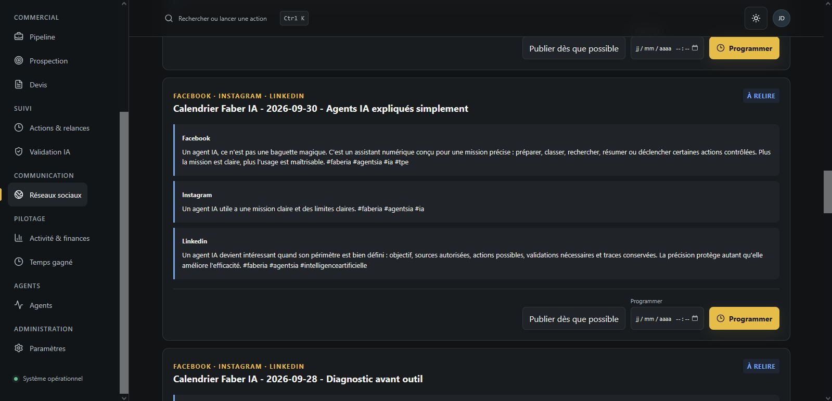Image resolution: width=832 pixels, height=401 pixels.
Task: Click the date-time input for the 2026-09-30 post
Action: point(667,318)
